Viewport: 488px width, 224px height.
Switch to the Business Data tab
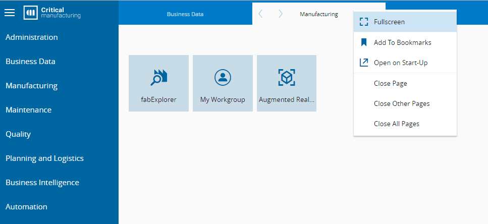coord(185,14)
